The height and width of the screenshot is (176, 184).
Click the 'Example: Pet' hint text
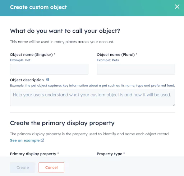point(20,60)
